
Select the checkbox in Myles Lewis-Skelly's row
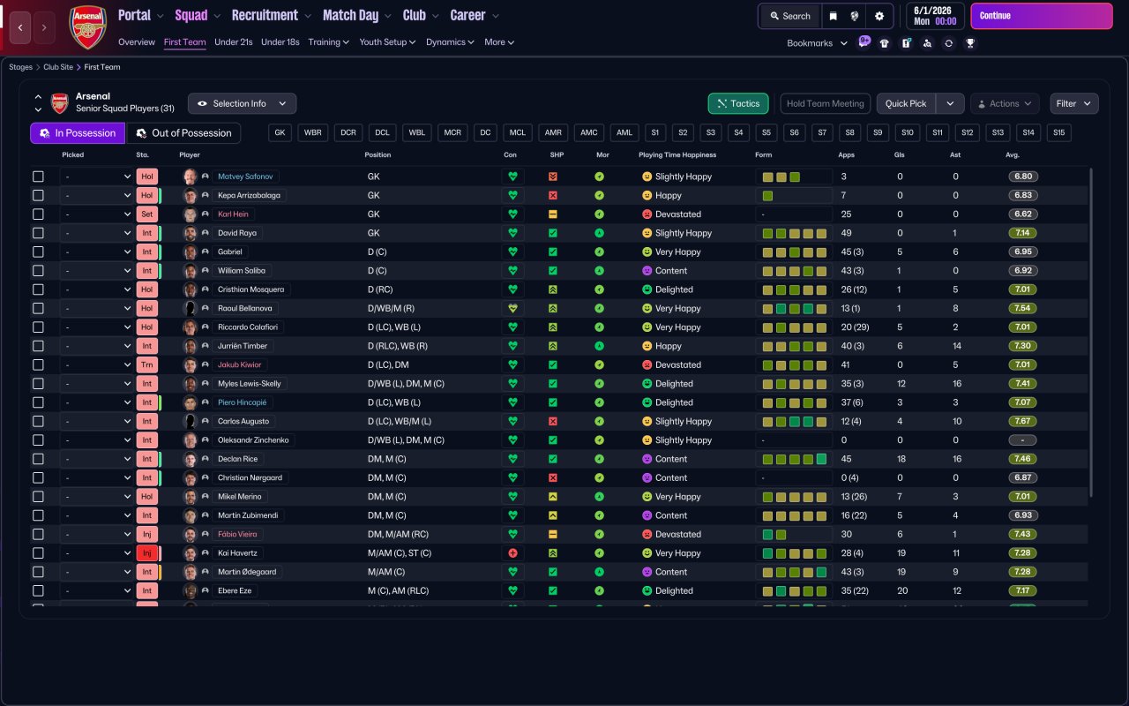38,384
